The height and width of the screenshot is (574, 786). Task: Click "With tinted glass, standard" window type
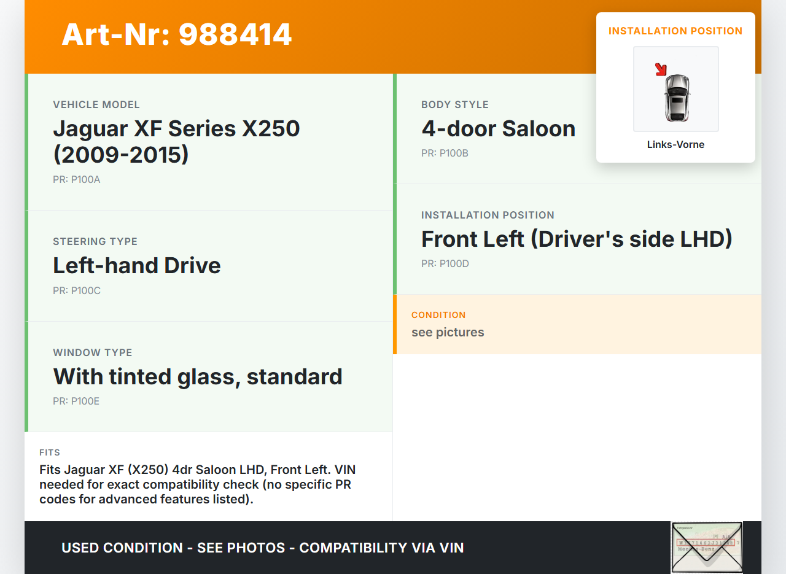(x=198, y=376)
